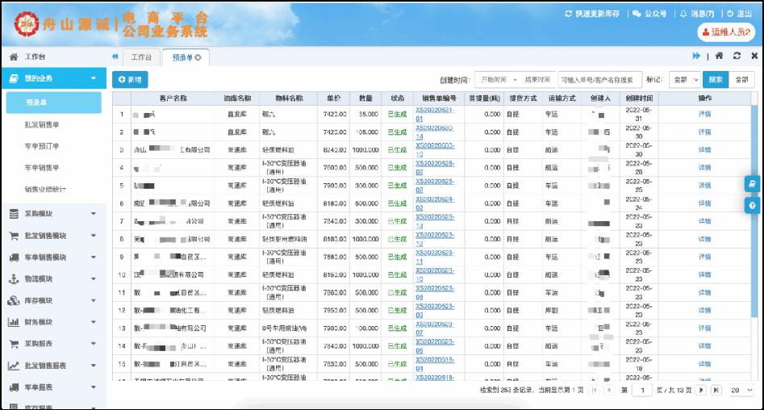Viewport: 764px width, 410px height.
Task: Open the 公众号 WeChat icon link
Action: coord(637,14)
